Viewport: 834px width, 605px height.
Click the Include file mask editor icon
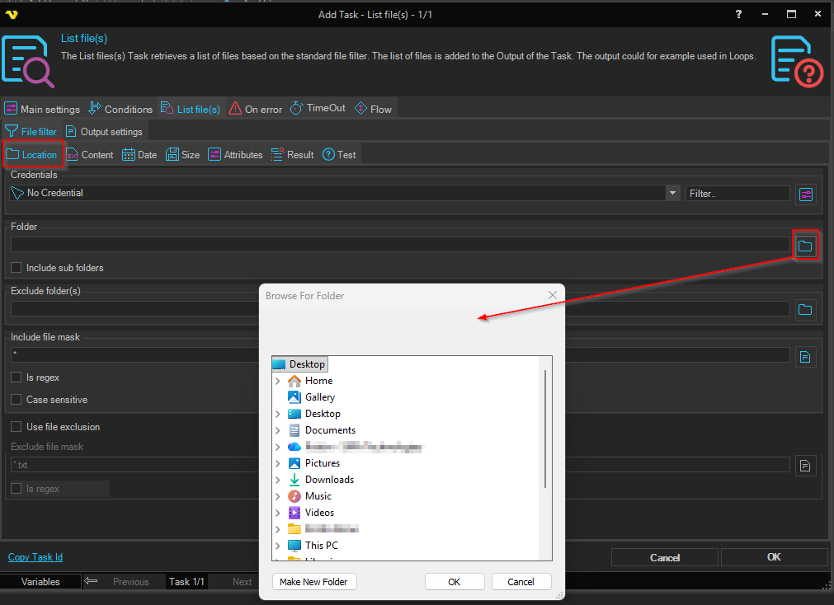[805, 356]
